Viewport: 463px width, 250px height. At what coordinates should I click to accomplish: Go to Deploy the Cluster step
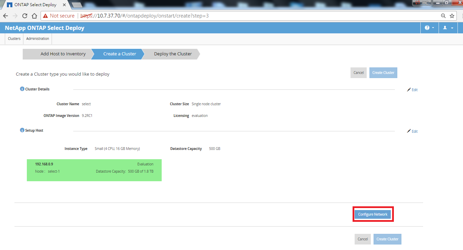coord(171,54)
